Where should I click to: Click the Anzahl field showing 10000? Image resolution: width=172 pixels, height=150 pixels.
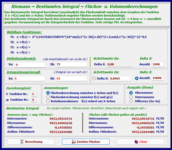point(158,78)
